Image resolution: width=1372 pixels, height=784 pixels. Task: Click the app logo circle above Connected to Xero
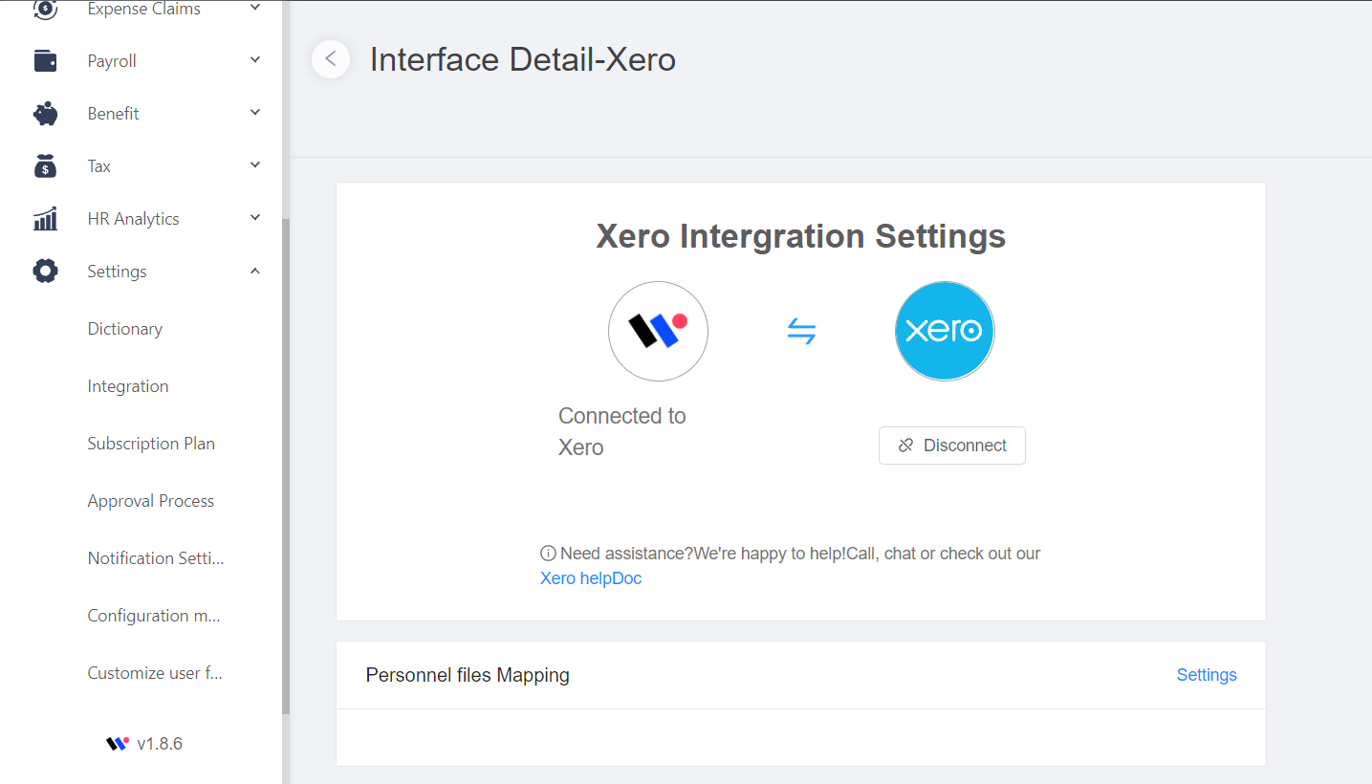658,331
